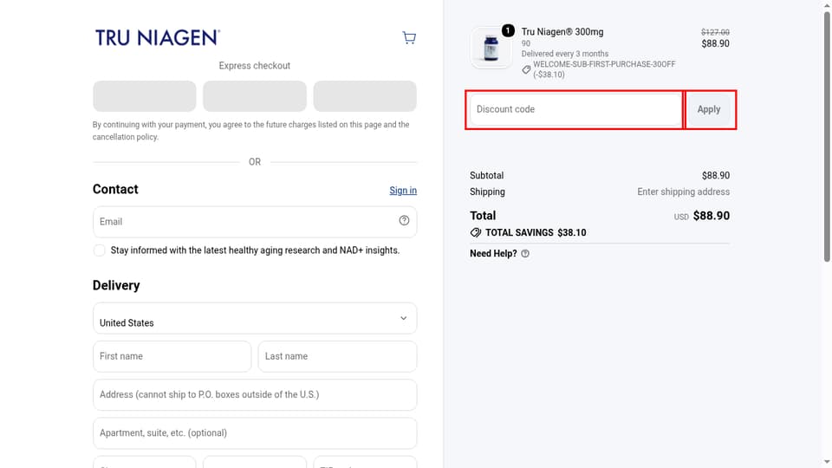Click the Sign in link
Viewport: 832px width, 468px height.
pos(403,191)
